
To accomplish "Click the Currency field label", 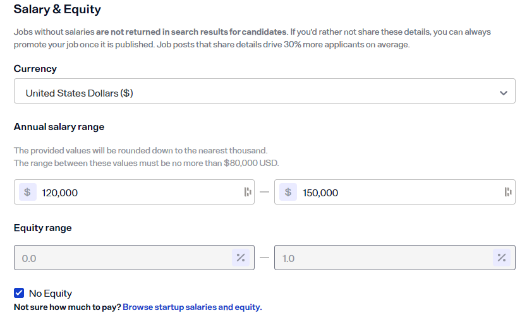I will (35, 69).
